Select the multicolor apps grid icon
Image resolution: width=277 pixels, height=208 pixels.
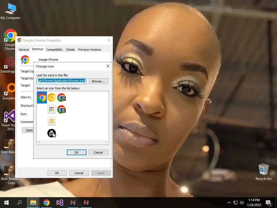pos(52,109)
